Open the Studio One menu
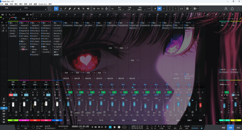The height and width of the screenshot is (130, 242). (43, 4)
